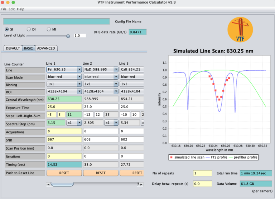The height and width of the screenshot is (199, 275).
Task: Click Line 2 SNR 603 field
Action: pyautogui.click(x=101, y=139)
